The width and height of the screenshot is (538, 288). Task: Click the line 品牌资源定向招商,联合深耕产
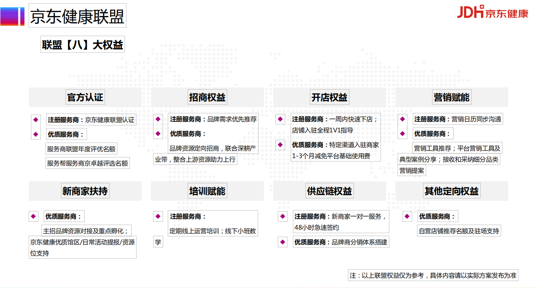(213, 148)
